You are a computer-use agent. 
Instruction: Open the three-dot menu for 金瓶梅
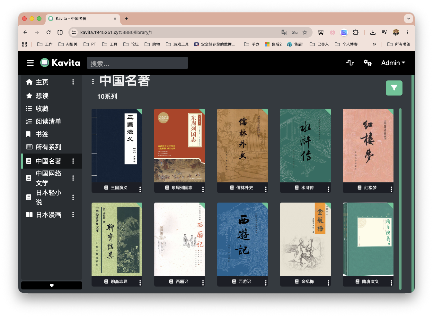pyautogui.click(x=329, y=283)
